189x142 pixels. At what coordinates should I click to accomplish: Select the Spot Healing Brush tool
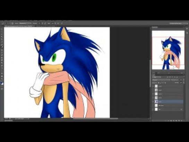click(2, 44)
